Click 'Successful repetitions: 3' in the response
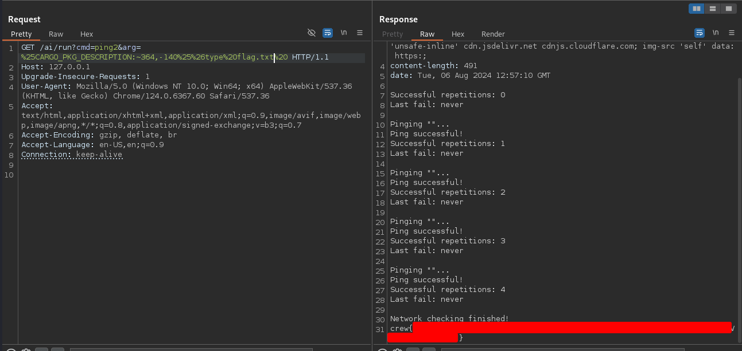Viewport: 742px width, 351px height. click(448, 241)
